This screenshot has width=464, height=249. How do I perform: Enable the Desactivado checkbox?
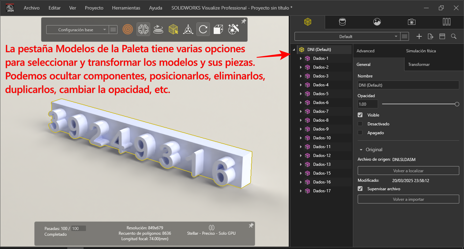(x=360, y=124)
